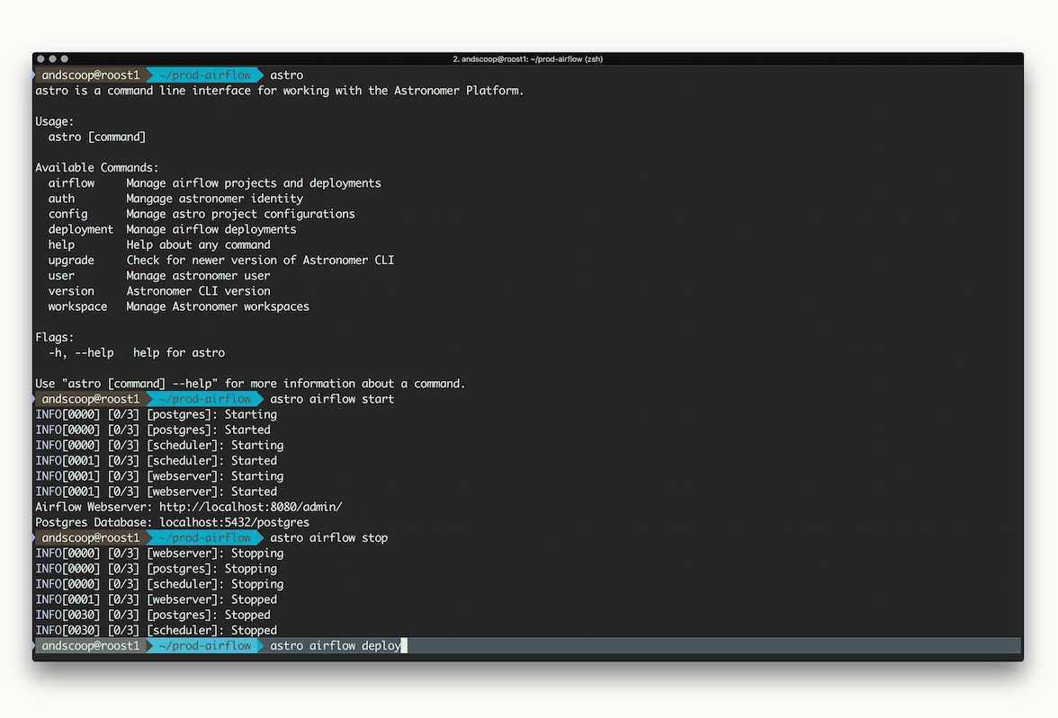Click the 'astro airflow stop' command text
This screenshot has width=1058, height=718.
[x=328, y=538]
